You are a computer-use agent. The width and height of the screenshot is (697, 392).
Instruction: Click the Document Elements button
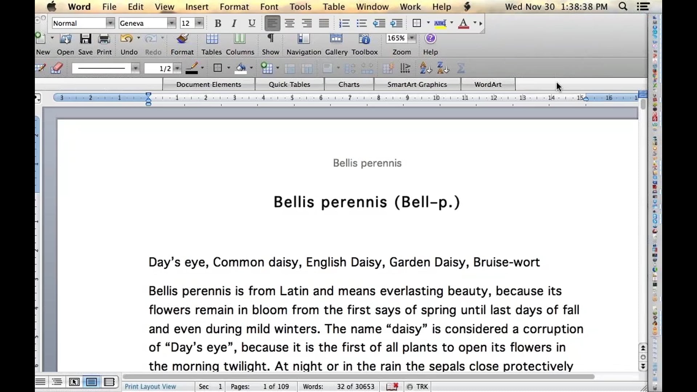[208, 84]
